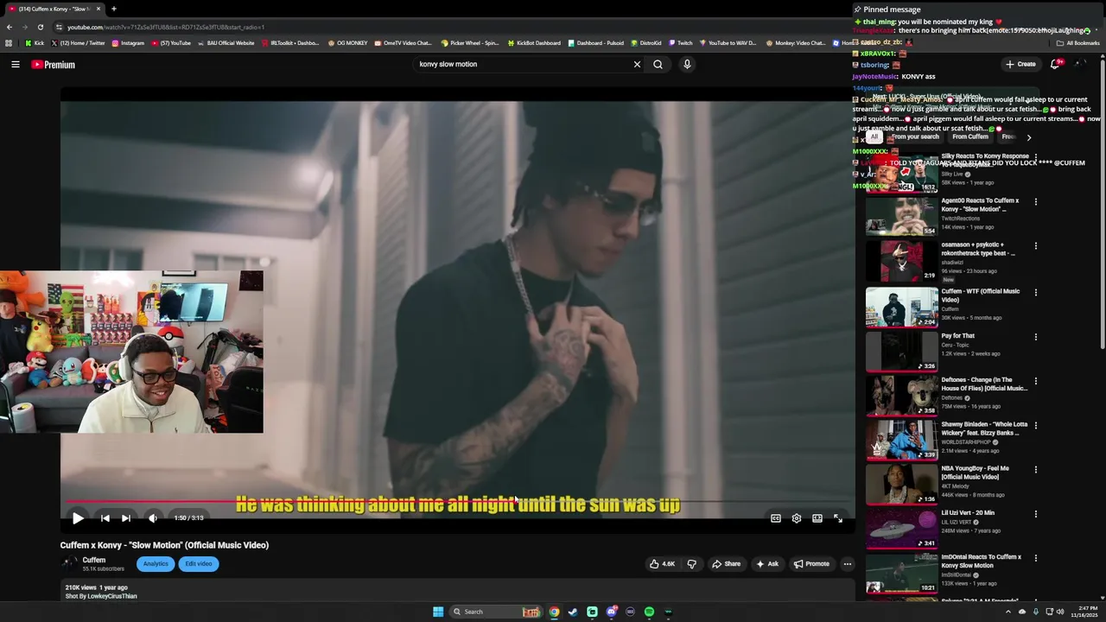This screenshot has height=622, width=1106.
Task: Open options for Deftones - Change video
Action: click(1036, 381)
